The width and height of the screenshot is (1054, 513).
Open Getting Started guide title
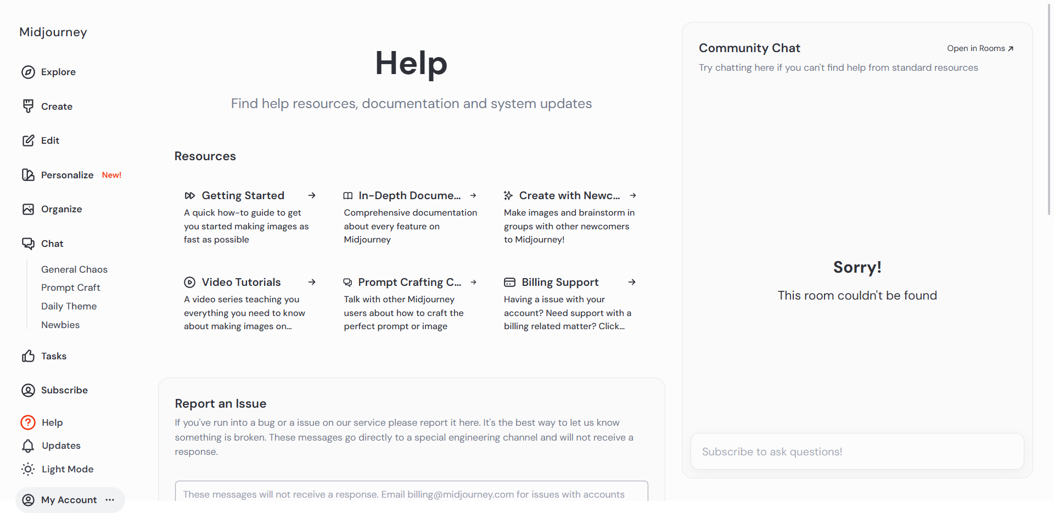[243, 195]
